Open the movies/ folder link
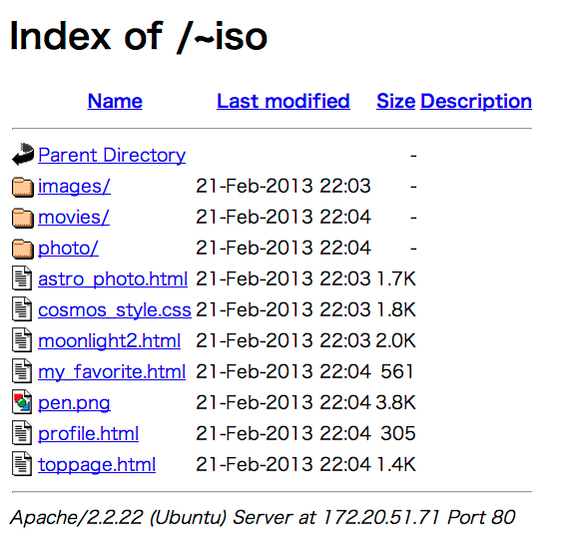The height and width of the screenshot is (555, 584). coord(74,217)
